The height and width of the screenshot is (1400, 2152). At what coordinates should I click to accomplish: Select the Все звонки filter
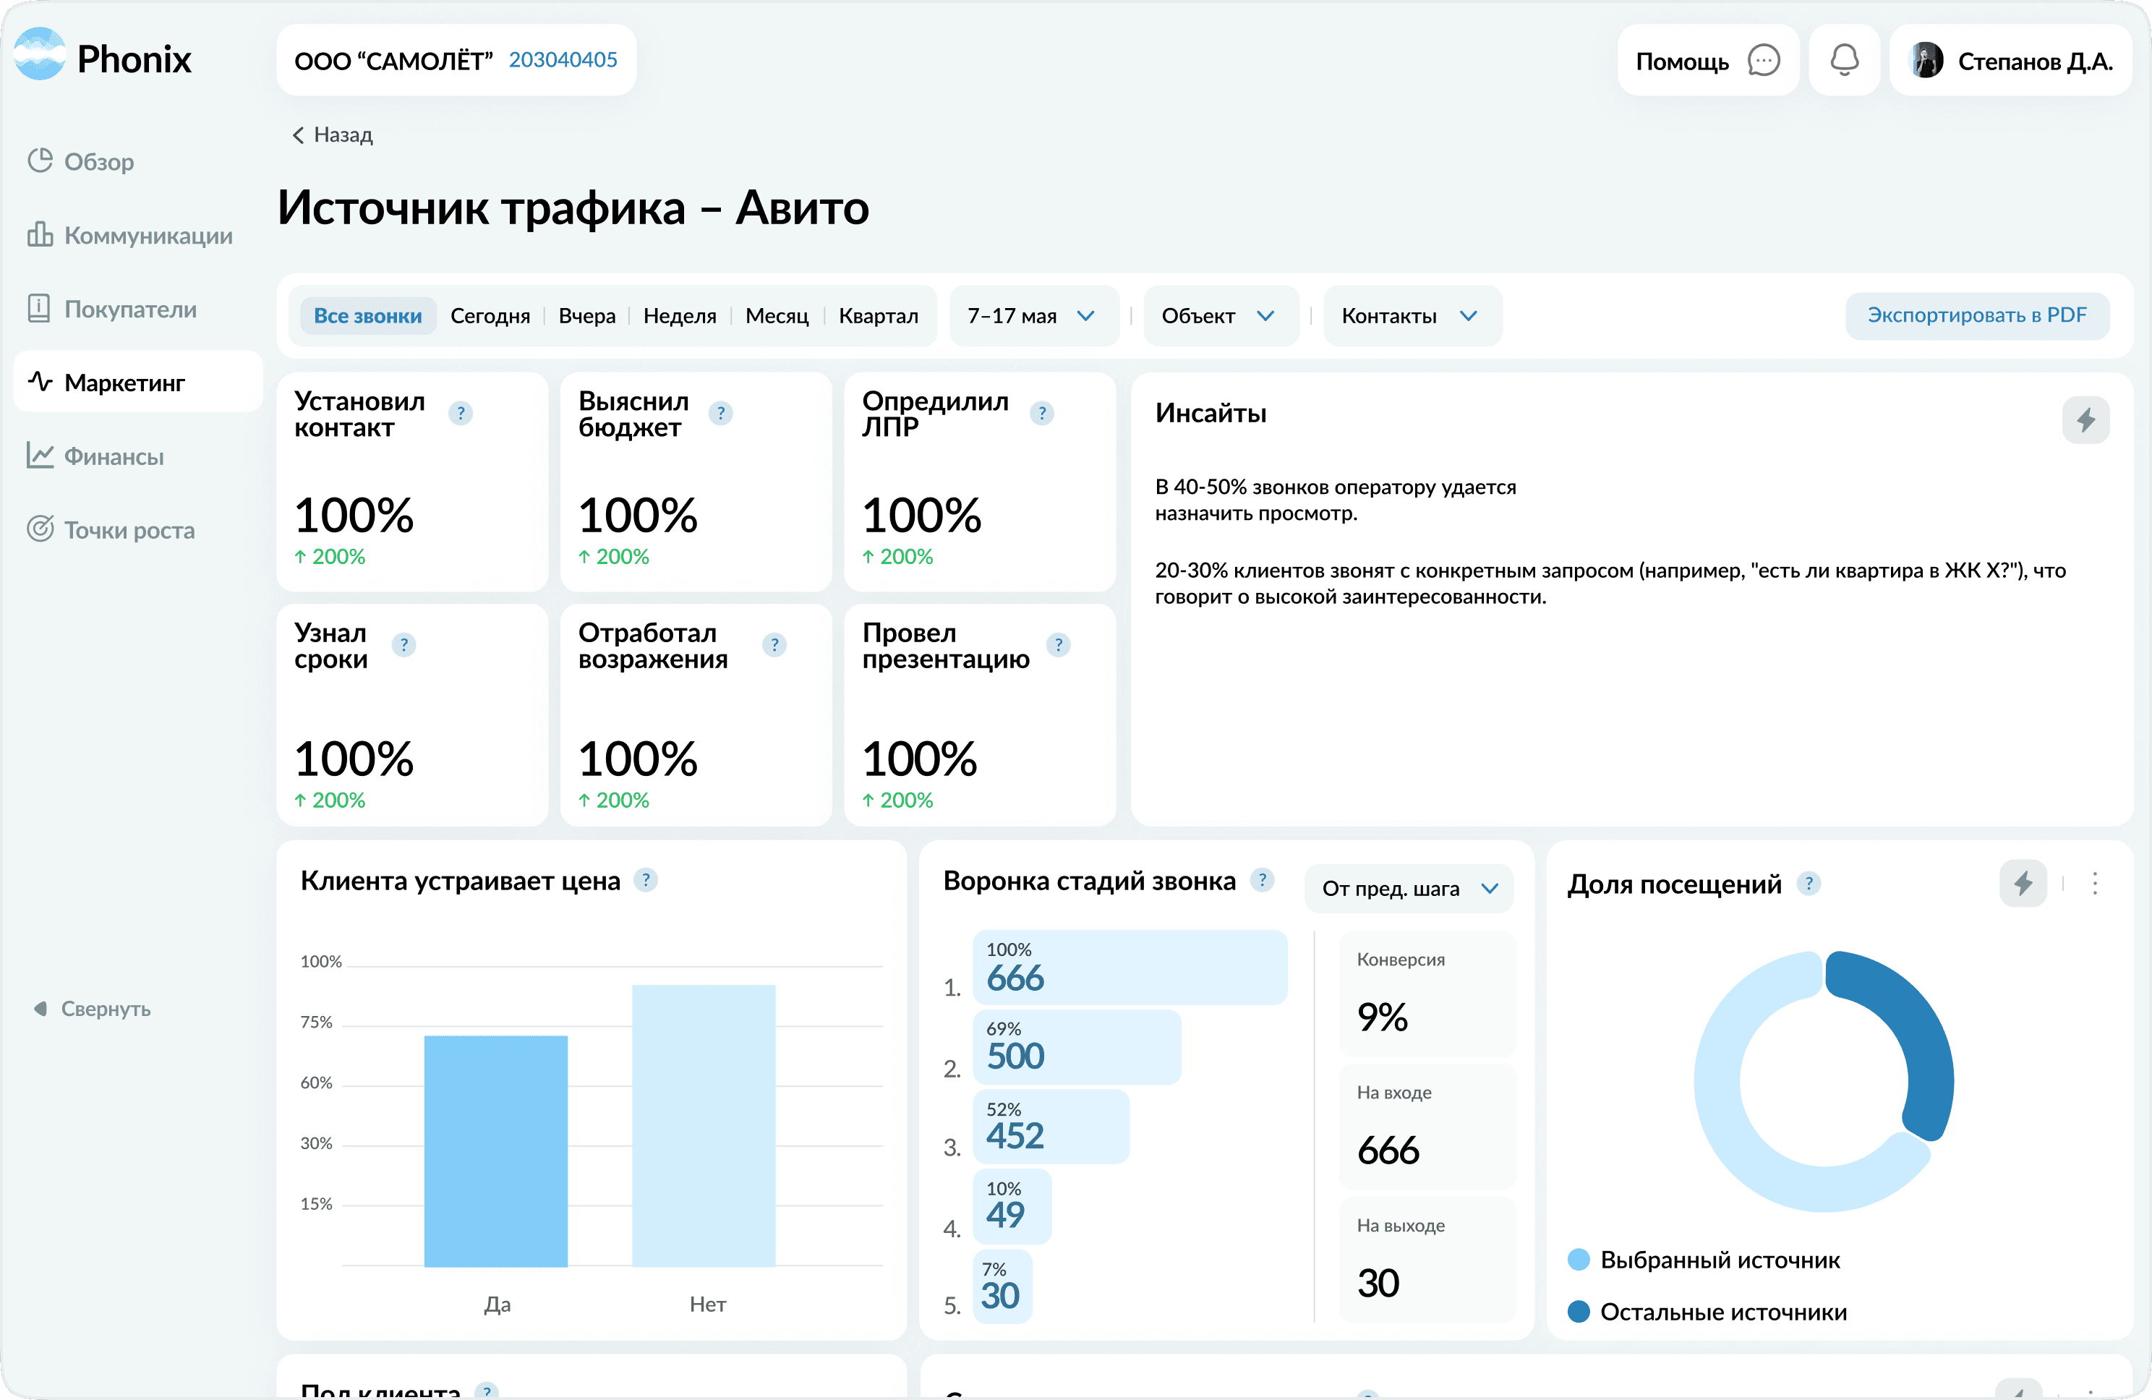click(x=367, y=315)
